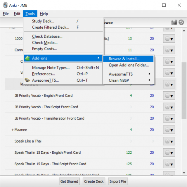Open the Maanee deck

(x=21, y=130)
